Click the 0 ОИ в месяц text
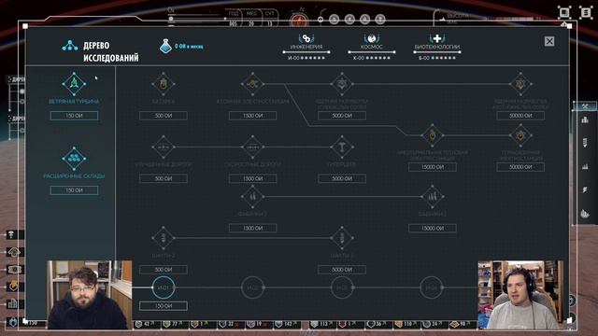 pyautogui.click(x=189, y=46)
